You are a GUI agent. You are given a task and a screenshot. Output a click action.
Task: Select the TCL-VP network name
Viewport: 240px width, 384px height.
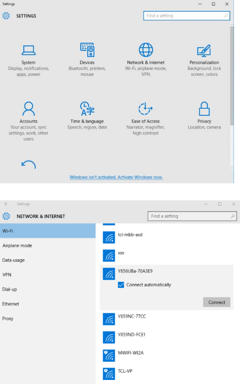tap(125, 371)
